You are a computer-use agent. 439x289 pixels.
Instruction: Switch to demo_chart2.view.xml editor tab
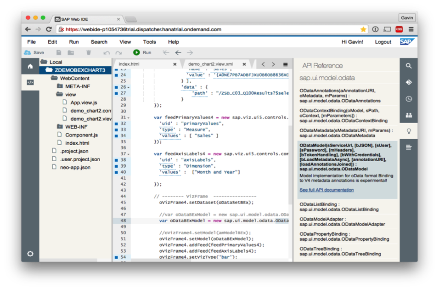(210, 64)
